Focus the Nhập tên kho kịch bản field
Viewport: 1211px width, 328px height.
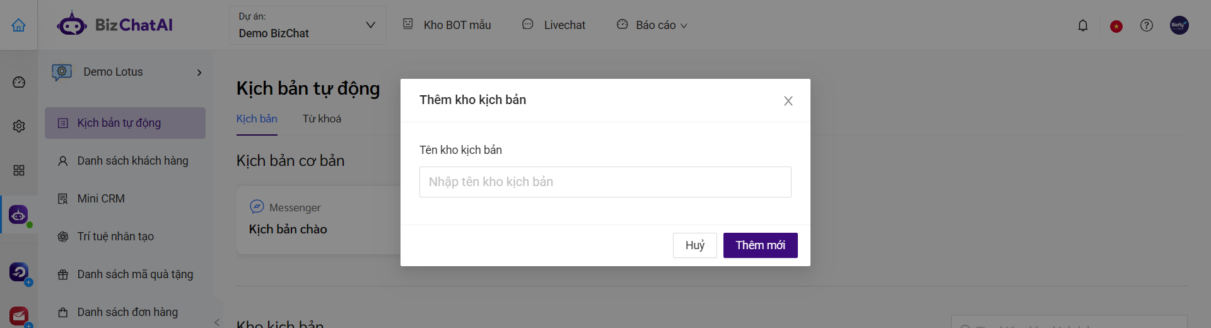point(605,182)
